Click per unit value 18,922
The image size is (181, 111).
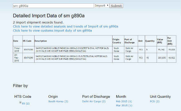[172, 58]
